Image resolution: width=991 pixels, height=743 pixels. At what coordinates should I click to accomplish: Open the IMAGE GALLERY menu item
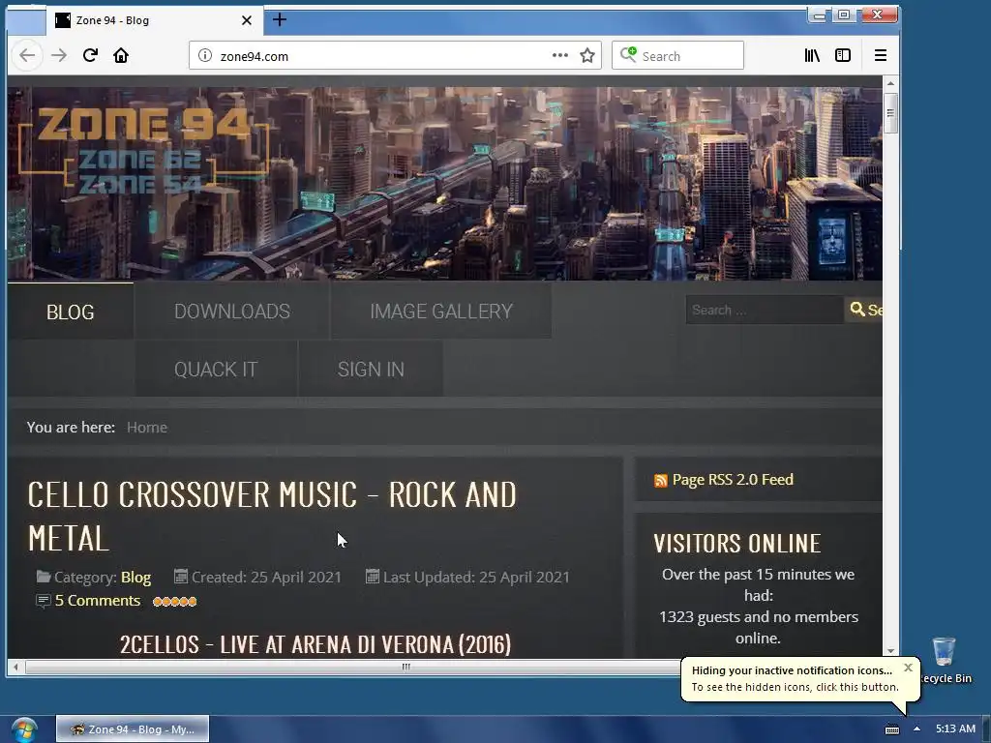click(441, 311)
